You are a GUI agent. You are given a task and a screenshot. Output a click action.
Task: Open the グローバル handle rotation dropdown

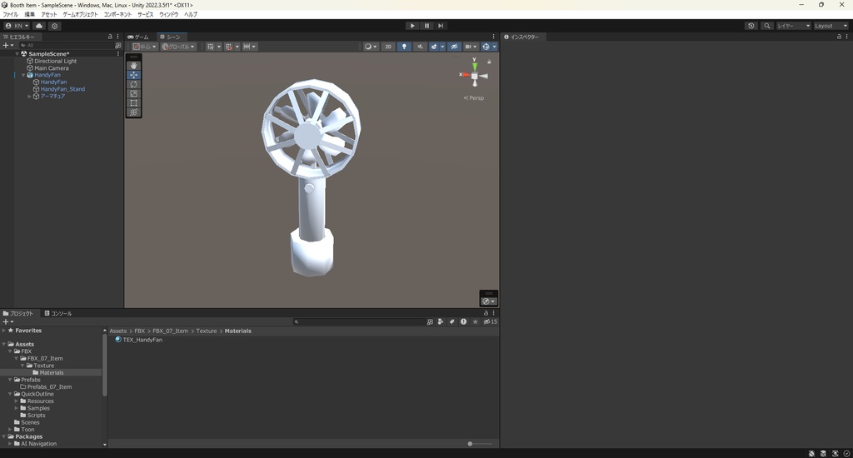178,47
